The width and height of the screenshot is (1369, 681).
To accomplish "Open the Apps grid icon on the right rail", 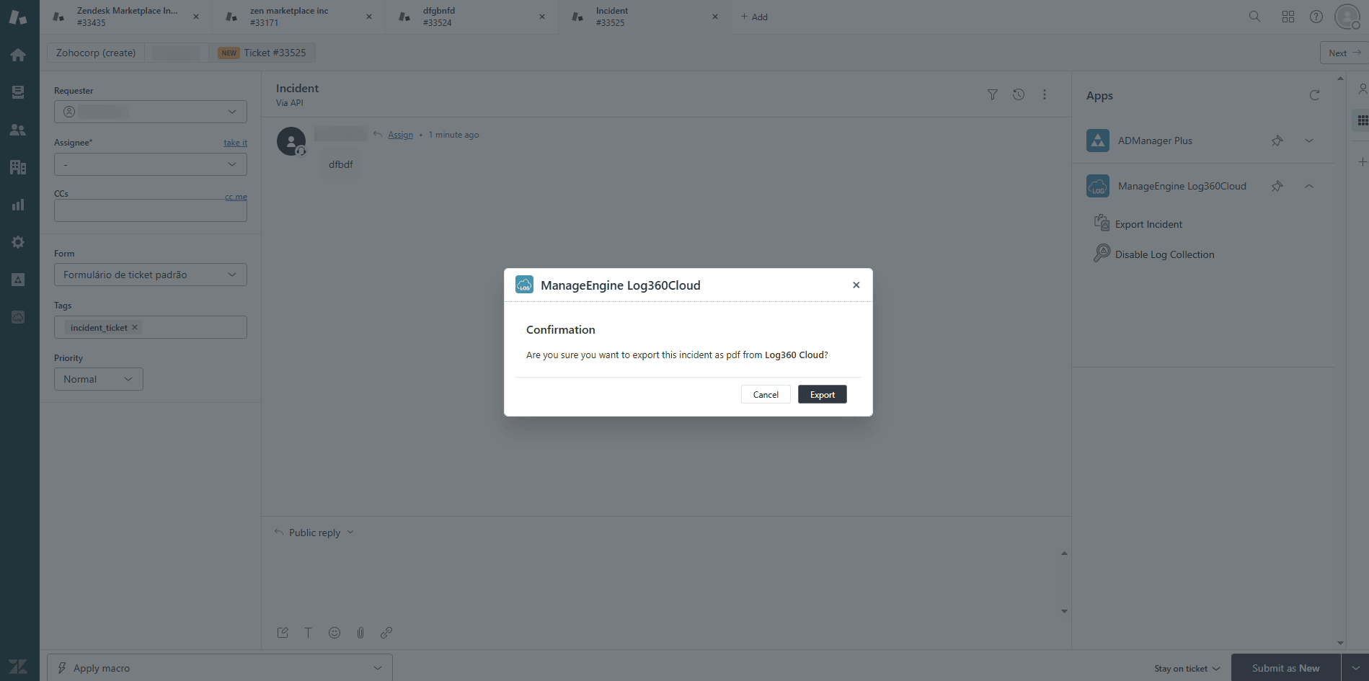I will pyautogui.click(x=1362, y=120).
